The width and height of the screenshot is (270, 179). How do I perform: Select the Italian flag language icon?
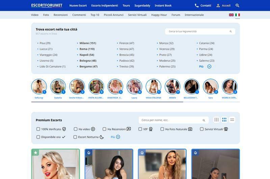pos(238,15)
